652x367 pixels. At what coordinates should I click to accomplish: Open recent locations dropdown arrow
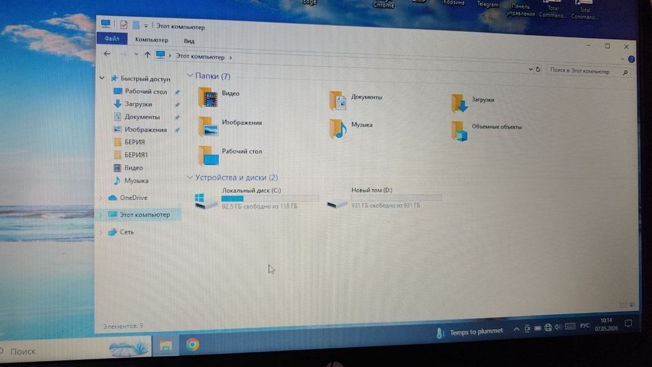(x=136, y=54)
